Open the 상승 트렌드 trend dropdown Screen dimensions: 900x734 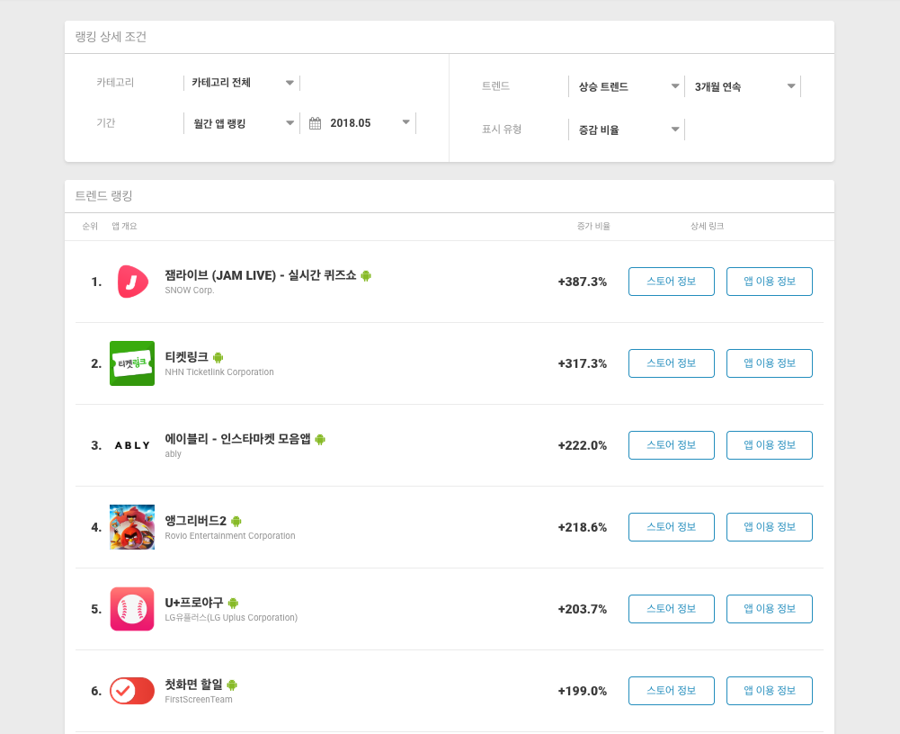coord(626,86)
